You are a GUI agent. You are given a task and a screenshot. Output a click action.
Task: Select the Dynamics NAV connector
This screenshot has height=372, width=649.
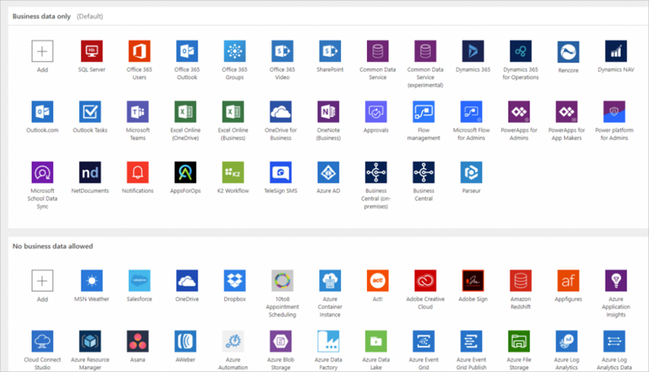click(x=616, y=52)
